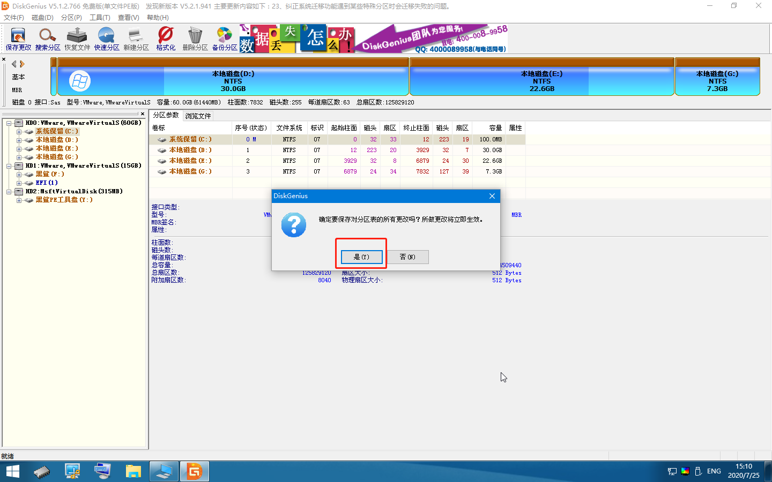Click the 保存更改 (Save Changes) toolbar icon
This screenshot has width=772, height=482.
coord(18,39)
